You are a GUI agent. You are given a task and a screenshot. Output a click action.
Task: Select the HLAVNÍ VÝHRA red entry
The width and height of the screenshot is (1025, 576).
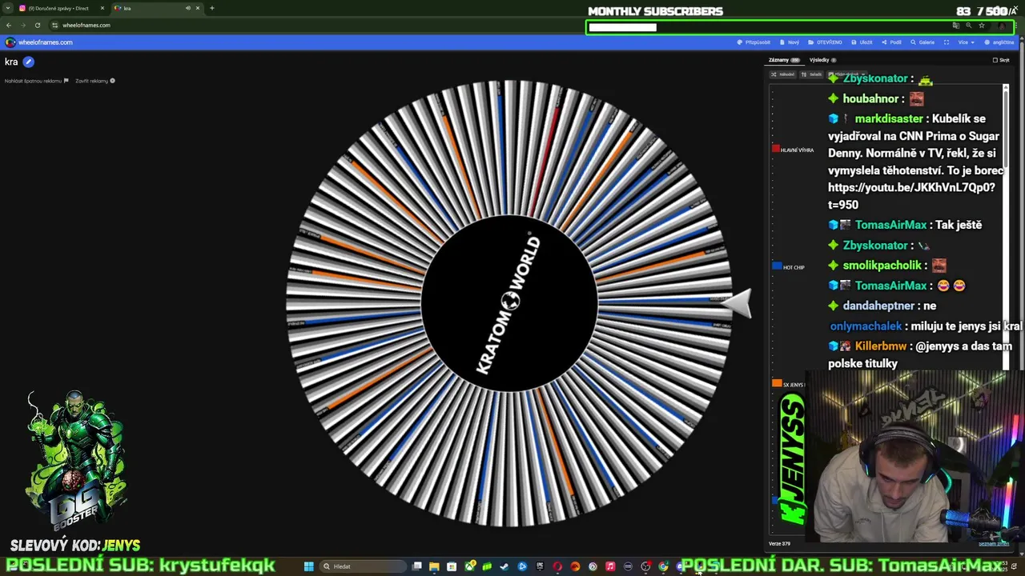point(793,150)
